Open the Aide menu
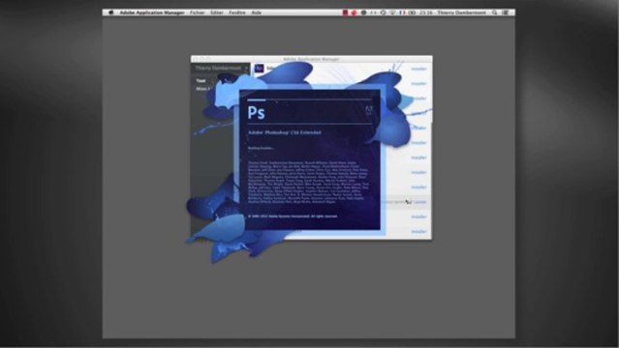 pos(257,13)
